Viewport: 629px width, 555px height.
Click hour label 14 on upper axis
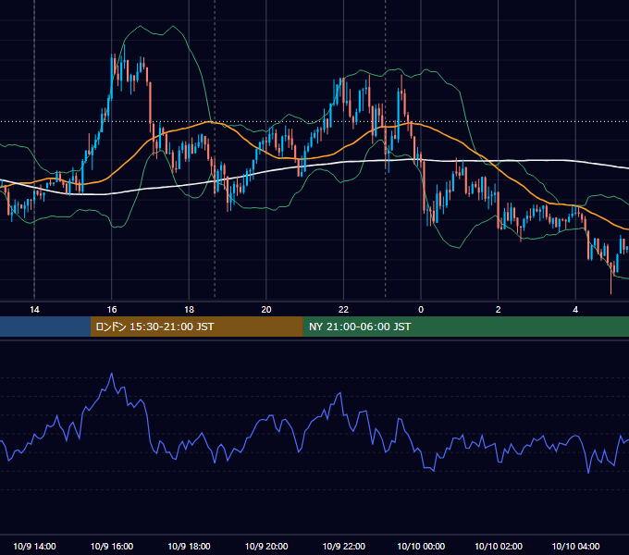click(x=34, y=310)
